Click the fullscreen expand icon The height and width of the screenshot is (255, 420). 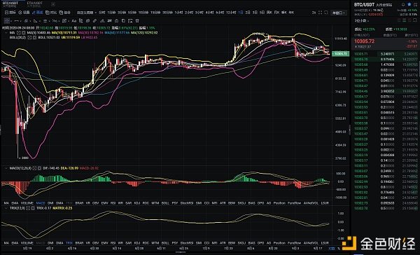[320, 13]
